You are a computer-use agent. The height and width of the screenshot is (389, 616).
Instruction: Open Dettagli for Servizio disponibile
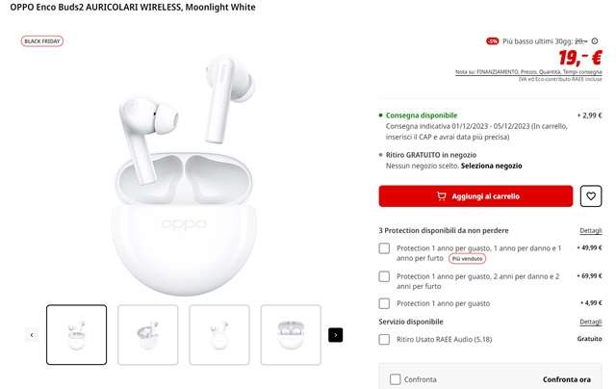click(x=590, y=322)
